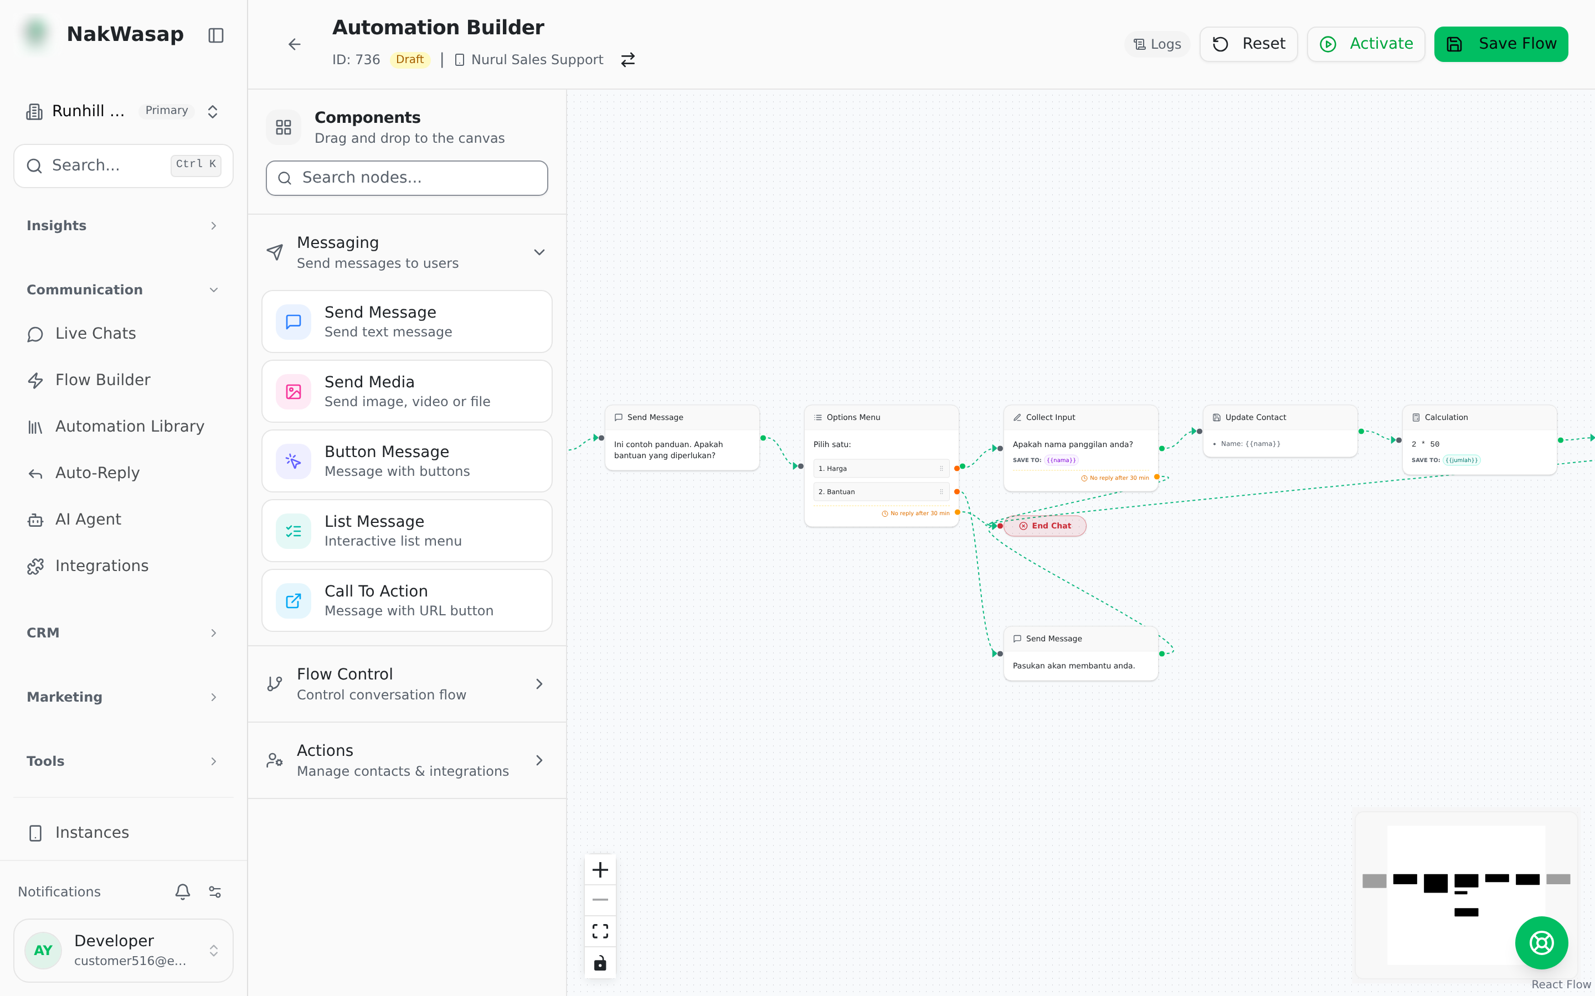This screenshot has width=1595, height=996.
Task: Open AI Agent page
Action: pos(124,520)
